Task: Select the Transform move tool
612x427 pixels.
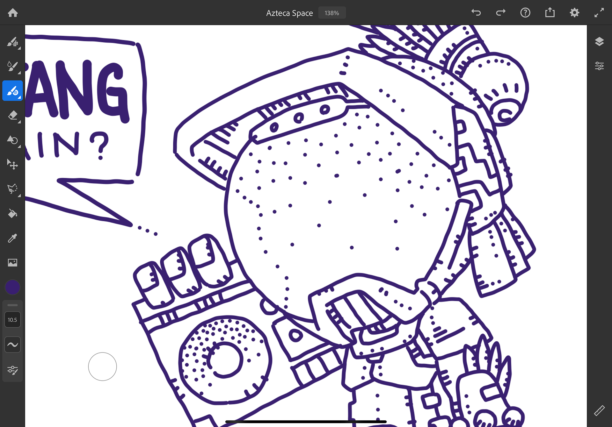Action: click(13, 164)
